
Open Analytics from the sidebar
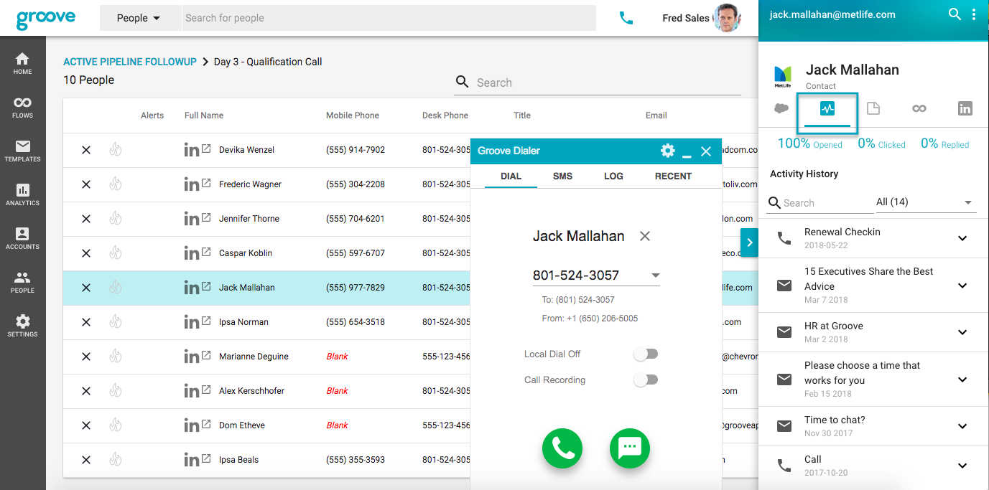22,194
